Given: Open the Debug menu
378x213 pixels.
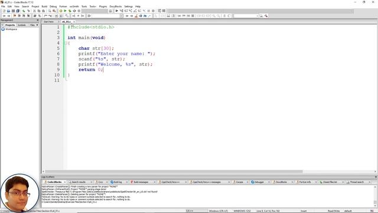Looking at the screenshot, I should (x=53, y=7).
